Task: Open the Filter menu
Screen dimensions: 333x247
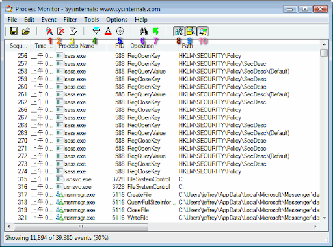Action: [70, 20]
